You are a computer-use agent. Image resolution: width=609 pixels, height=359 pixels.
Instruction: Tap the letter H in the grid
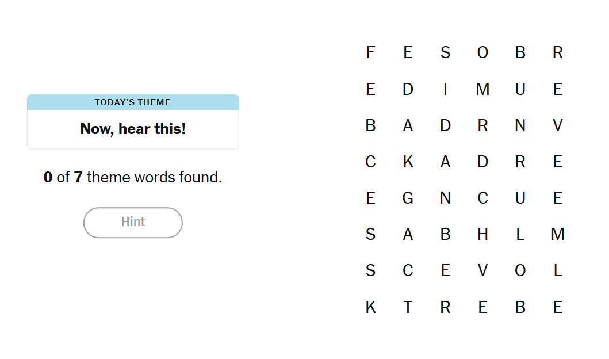point(482,234)
